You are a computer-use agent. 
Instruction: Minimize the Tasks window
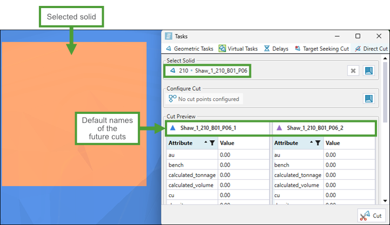click(x=337, y=36)
